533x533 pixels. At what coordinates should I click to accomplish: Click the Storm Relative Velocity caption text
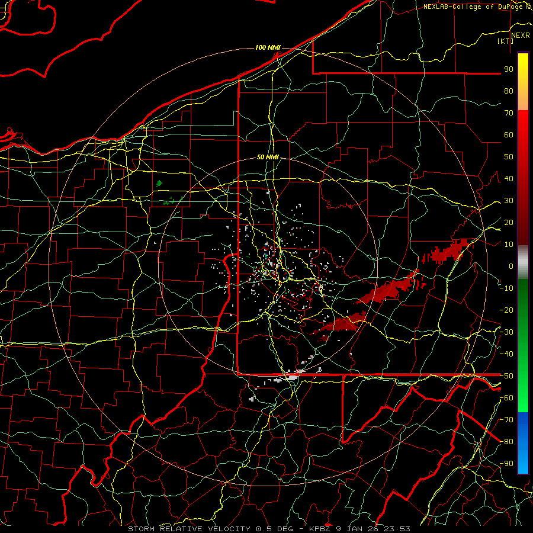(x=269, y=529)
